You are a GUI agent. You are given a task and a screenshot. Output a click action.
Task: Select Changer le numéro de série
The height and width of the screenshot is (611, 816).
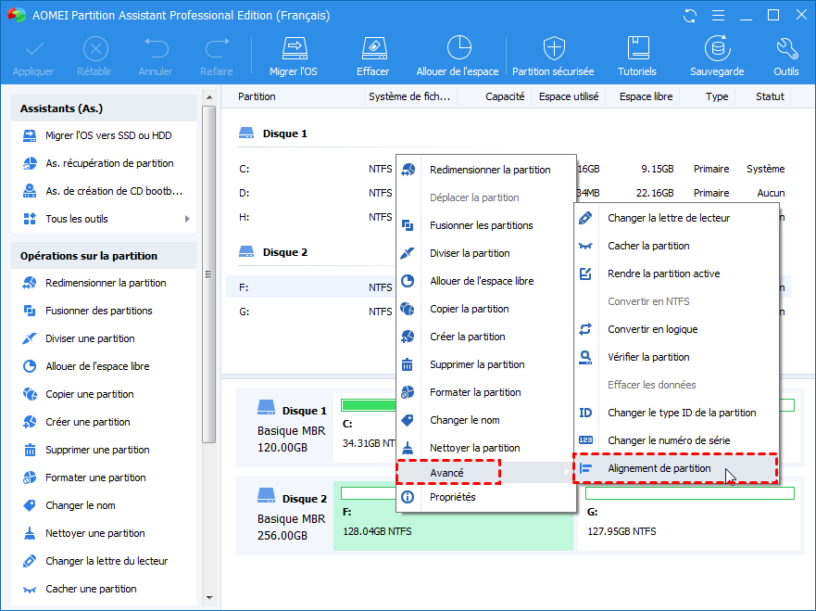(x=676, y=440)
